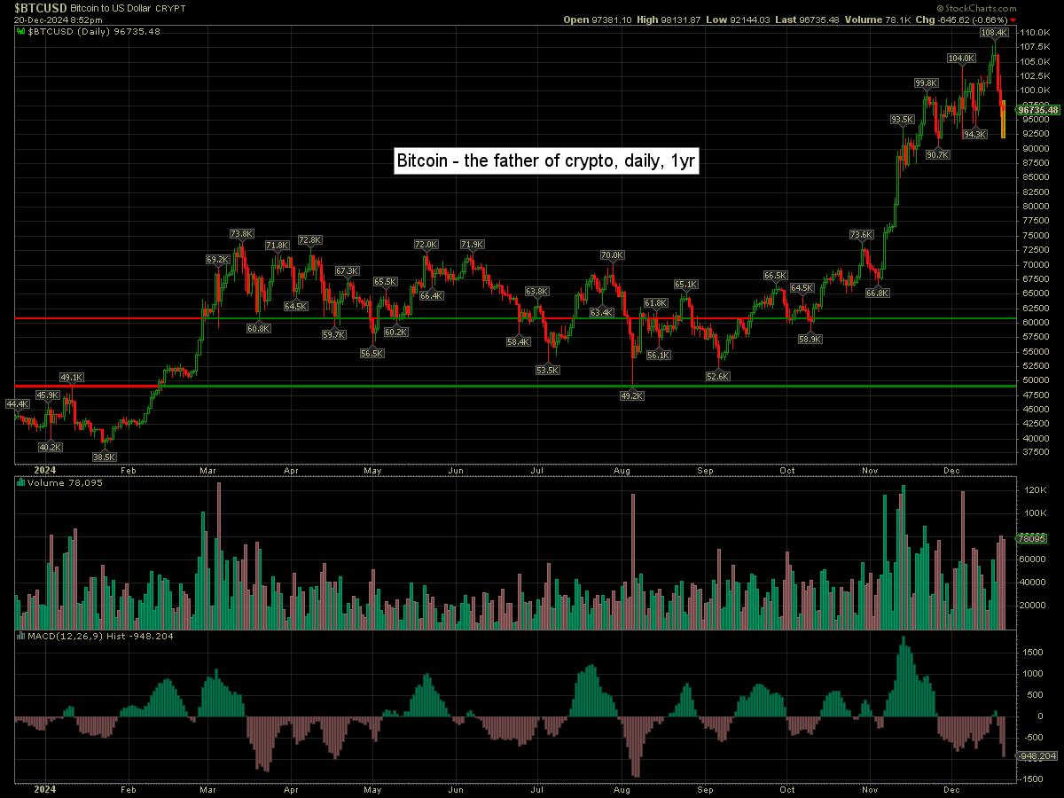Select the 108.4K peak price label
This screenshot has height=798, width=1064.
pyautogui.click(x=993, y=32)
